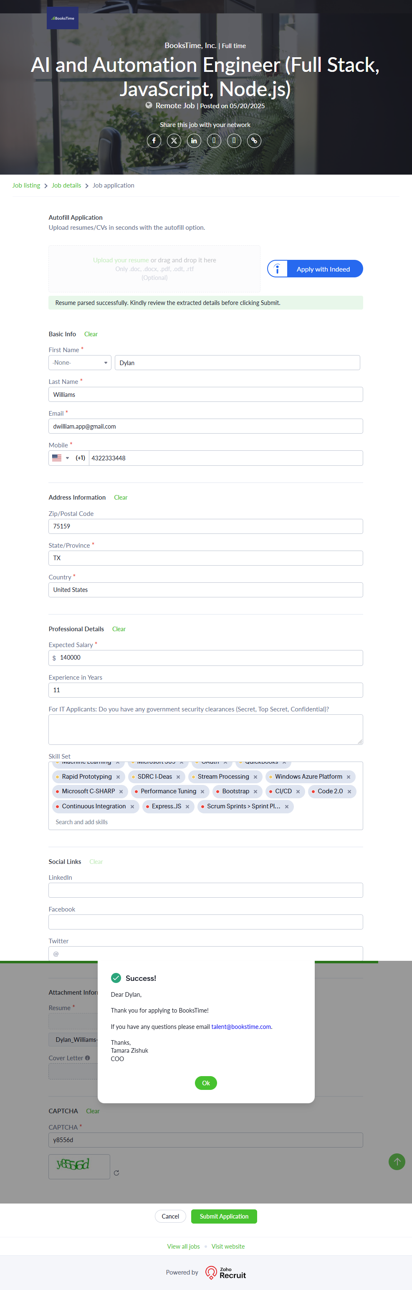
Task: Share the job on Facebook
Action: 154,141
